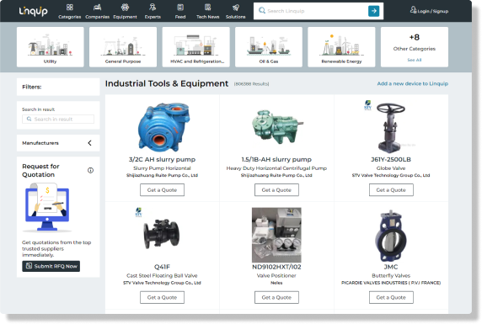
Task: Click the Login / Signup text
Action: [x=433, y=12]
